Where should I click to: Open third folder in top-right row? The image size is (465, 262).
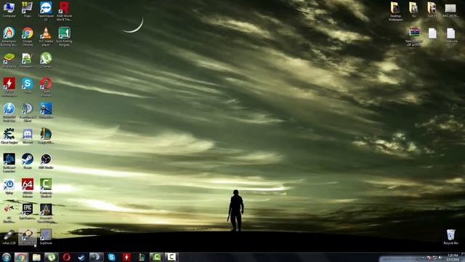(x=432, y=9)
